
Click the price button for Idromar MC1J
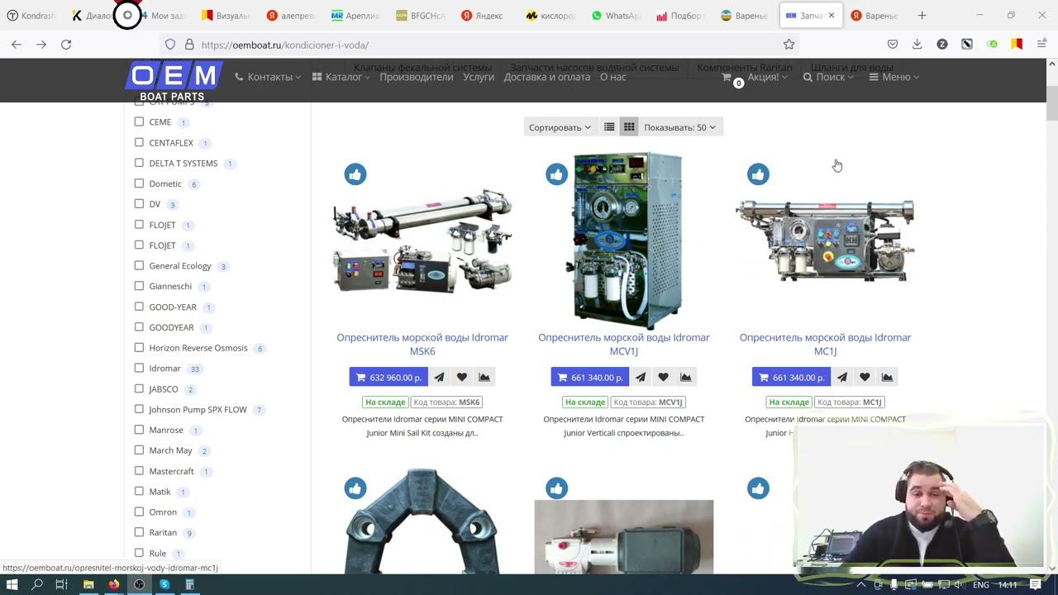pos(791,377)
